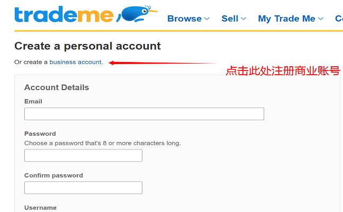
Task: Click into the Password field
Action: pyautogui.click(x=83, y=155)
